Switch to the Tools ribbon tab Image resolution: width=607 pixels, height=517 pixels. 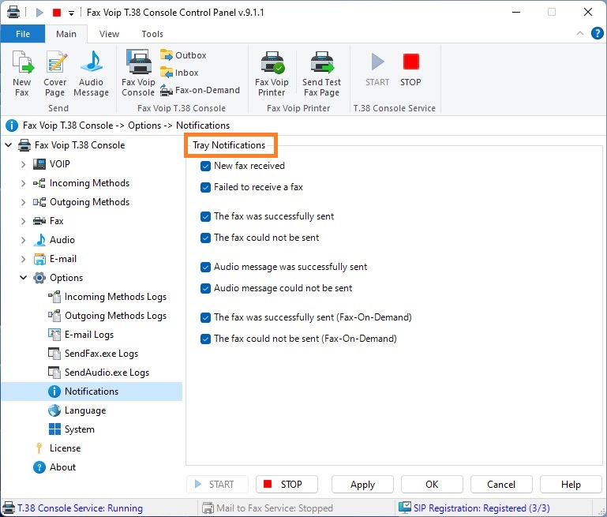152,34
